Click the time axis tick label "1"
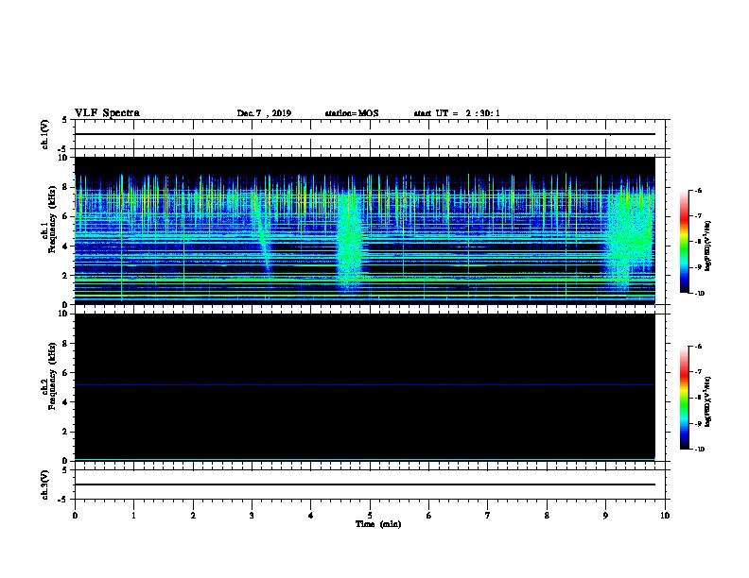This screenshot has height=578, width=749. coord(133,516)
